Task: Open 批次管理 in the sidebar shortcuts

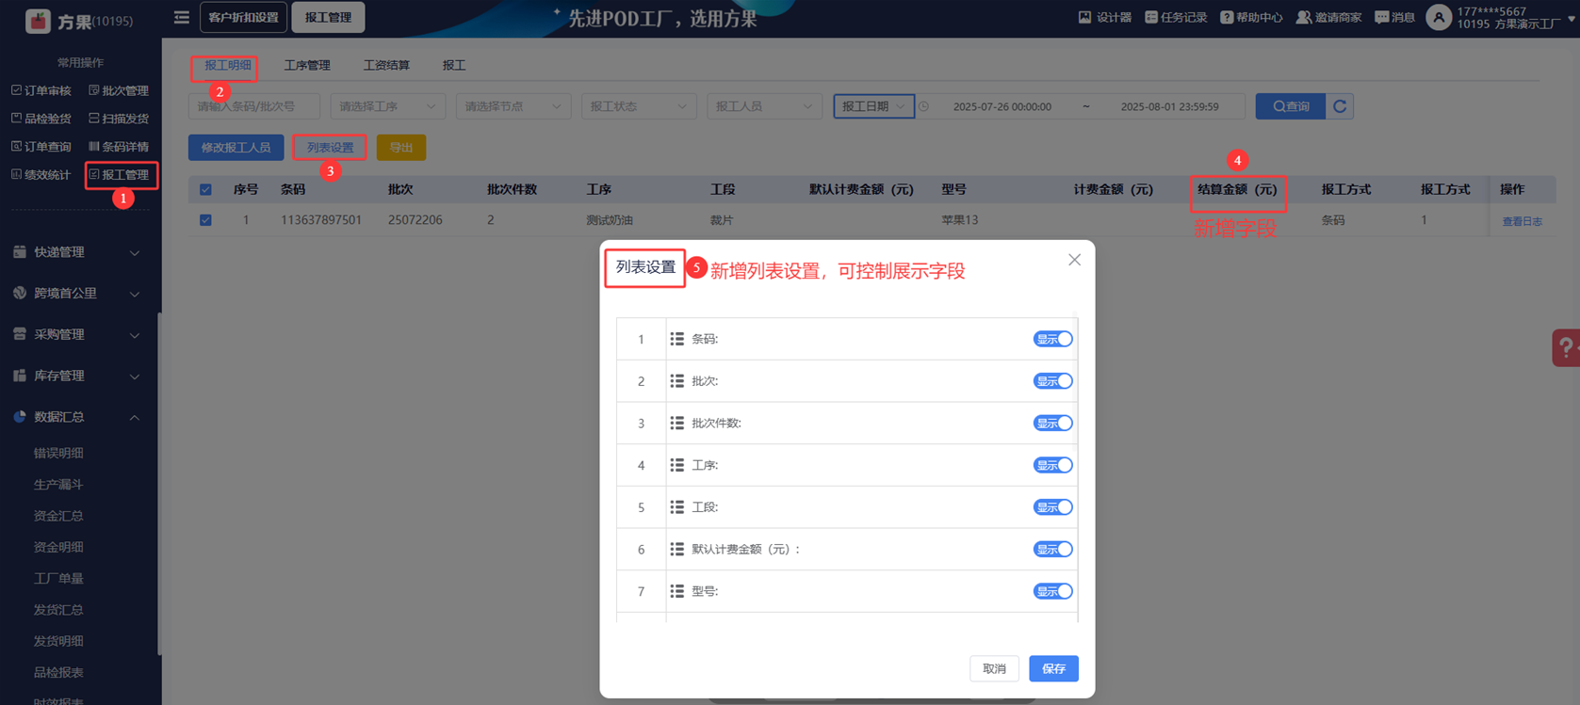Action: [x=119, y=90]
